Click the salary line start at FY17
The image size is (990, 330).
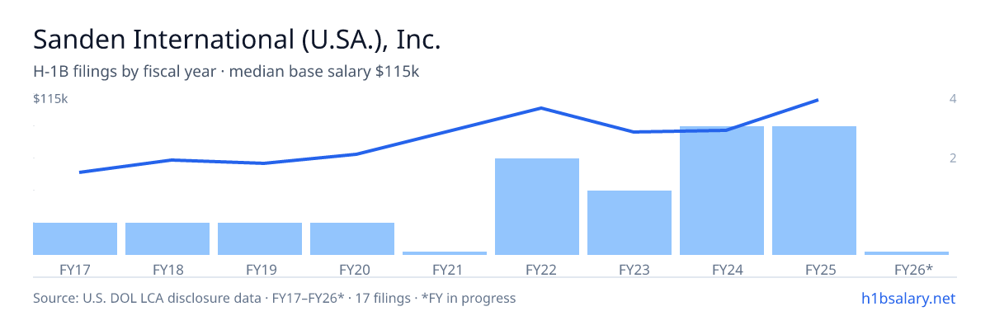[x=80, y=172]
